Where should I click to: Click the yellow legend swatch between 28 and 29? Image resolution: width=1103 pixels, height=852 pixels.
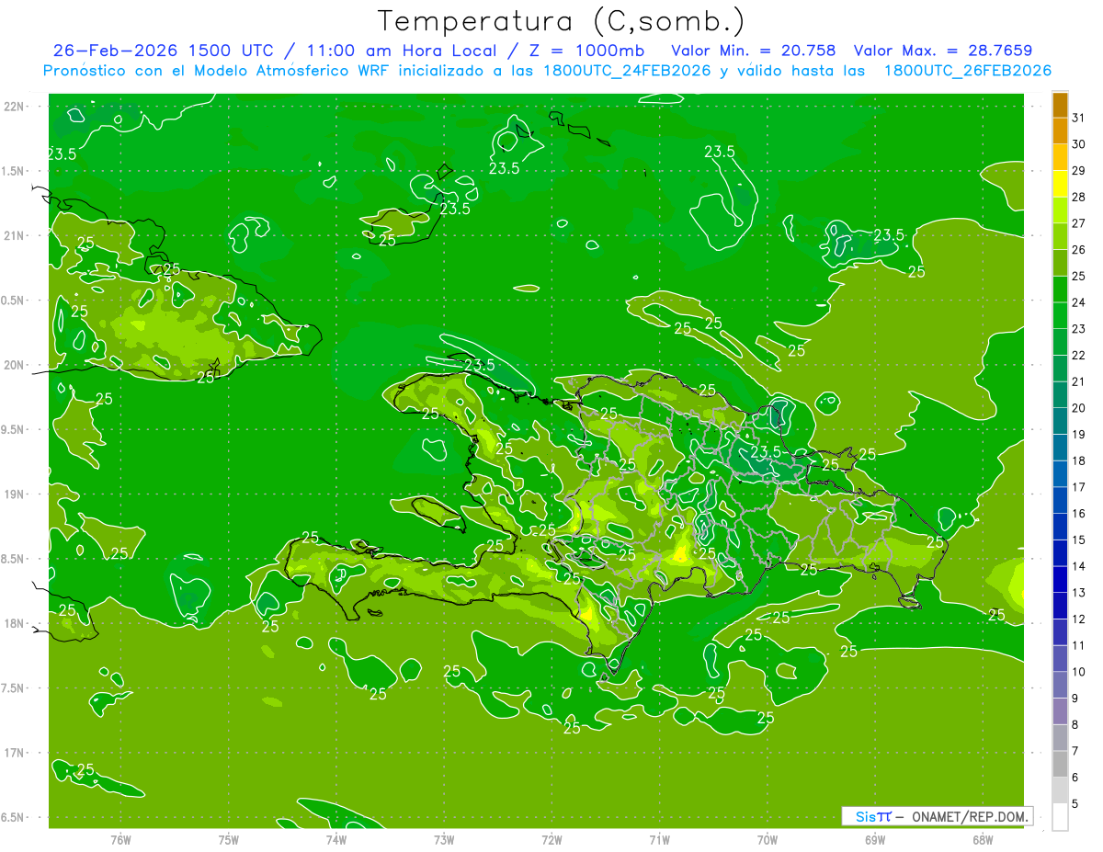1060,184
